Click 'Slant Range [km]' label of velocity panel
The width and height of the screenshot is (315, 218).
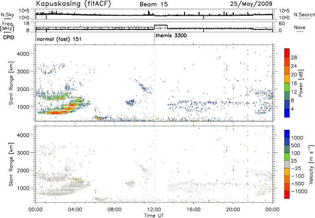11,164
